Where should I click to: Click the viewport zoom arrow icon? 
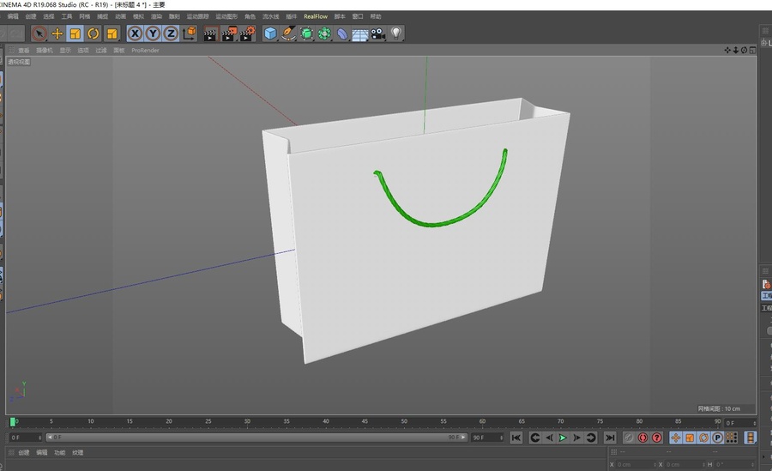[x=736, y=51]
